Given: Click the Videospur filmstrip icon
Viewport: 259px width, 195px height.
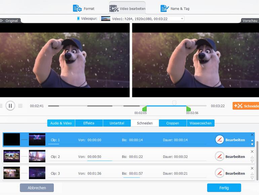Looking at the screenshot, I should click(78, 19).
